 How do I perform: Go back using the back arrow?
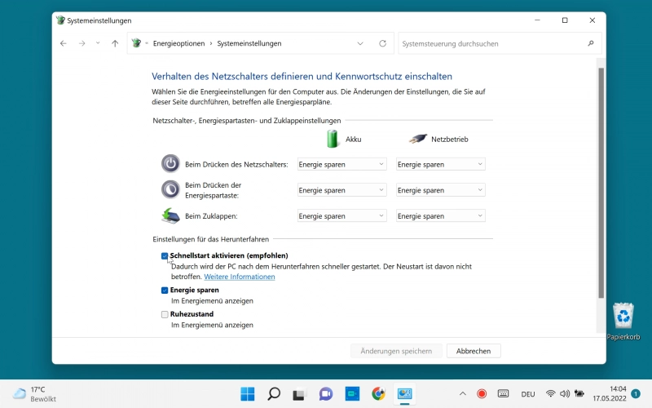pyautogui.click(x=64, y=43)
